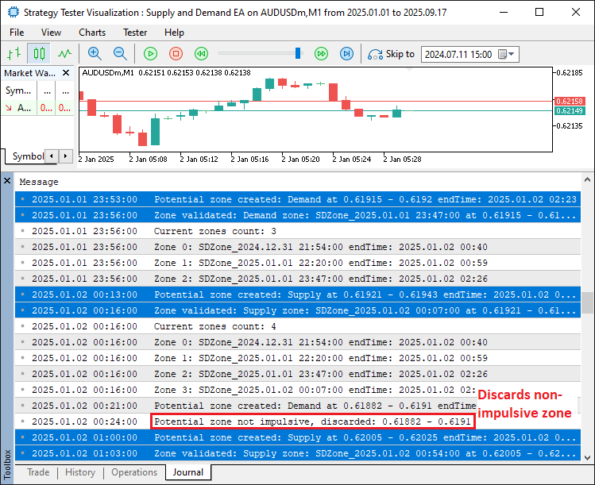Image resolution: width=595 pixels, height=485 pixels.
Task: Start the visualization with the play button
Action: coord(151,54)
